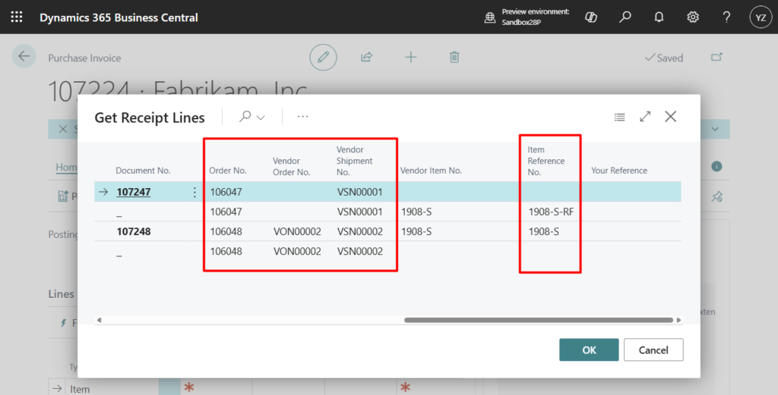Click the Cancel button

click(x=653, y=350)
